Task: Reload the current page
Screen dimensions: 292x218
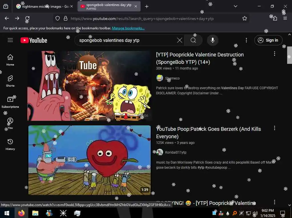Action: click(x=27, y=18)
